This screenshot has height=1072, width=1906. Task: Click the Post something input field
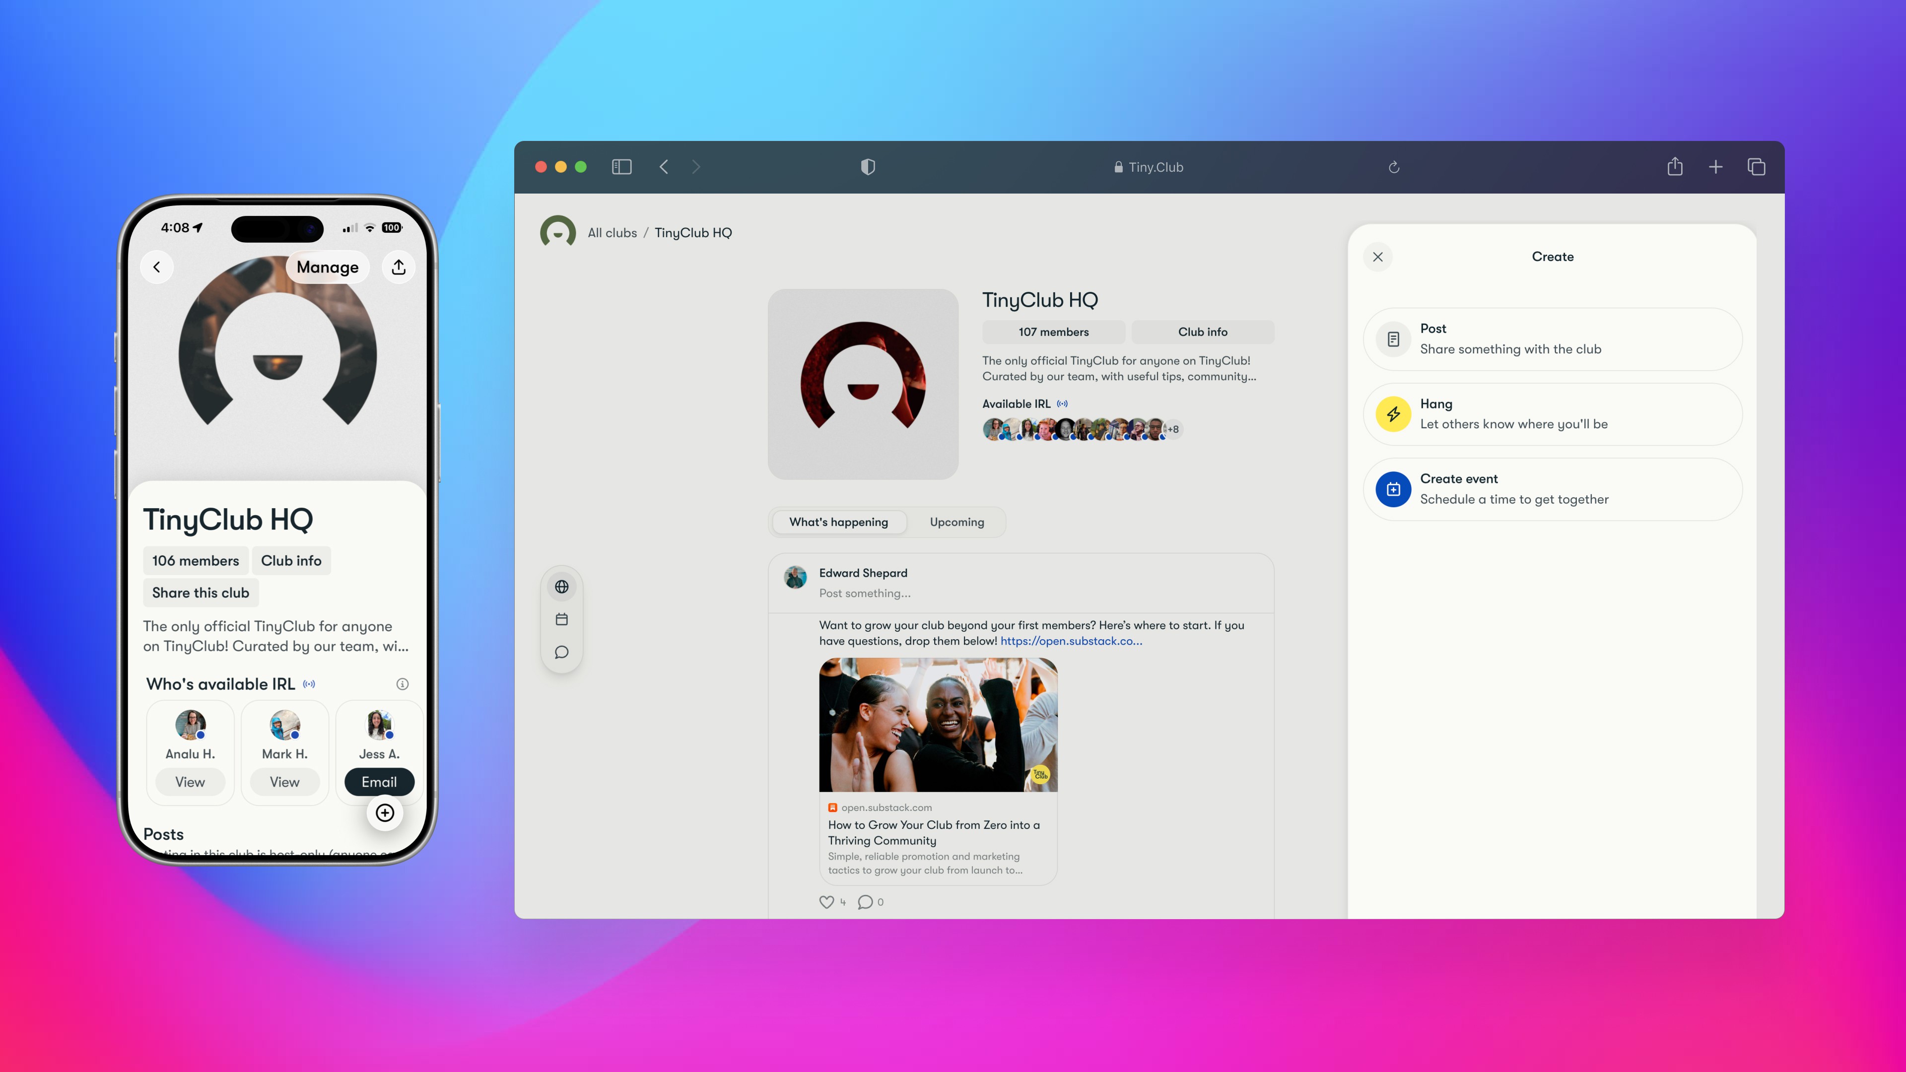tap(864, 594)
